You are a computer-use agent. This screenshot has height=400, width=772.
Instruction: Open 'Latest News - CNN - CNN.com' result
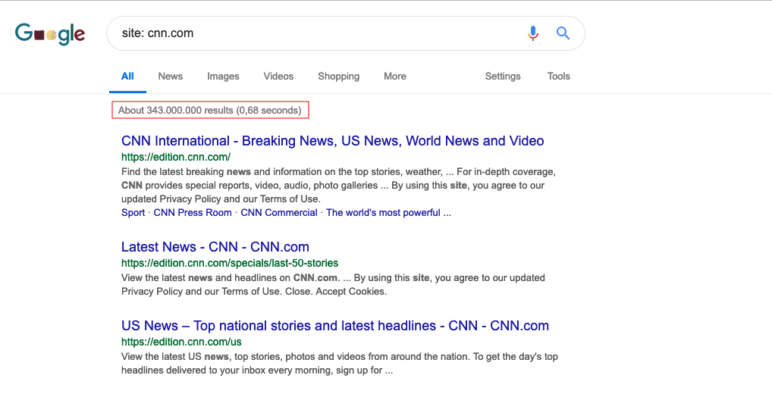tap(215, 247)
